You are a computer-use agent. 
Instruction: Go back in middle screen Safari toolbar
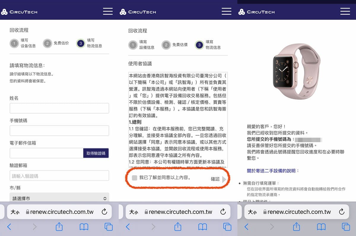pyautogui.click(x=128, y=227)
